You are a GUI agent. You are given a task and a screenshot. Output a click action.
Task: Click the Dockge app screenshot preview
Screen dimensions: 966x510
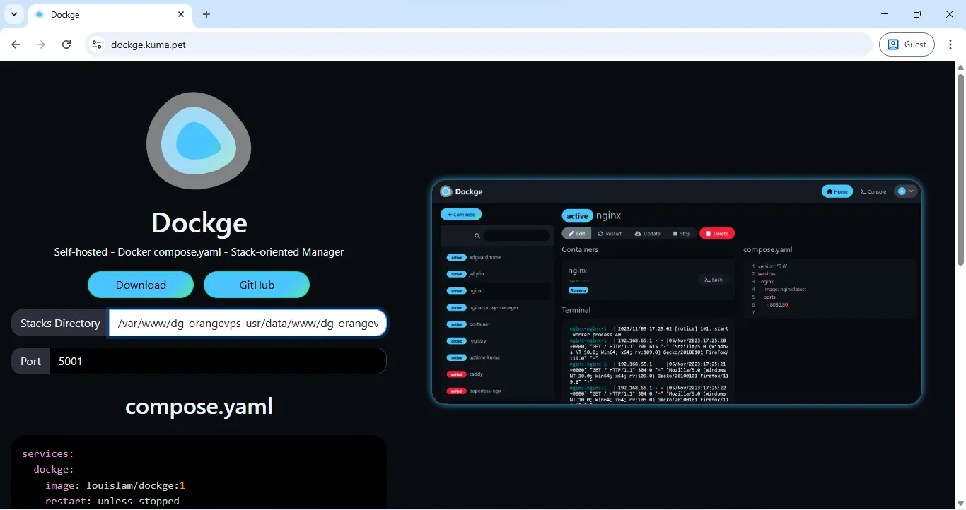pyautogui.click(x=676, y=292)
